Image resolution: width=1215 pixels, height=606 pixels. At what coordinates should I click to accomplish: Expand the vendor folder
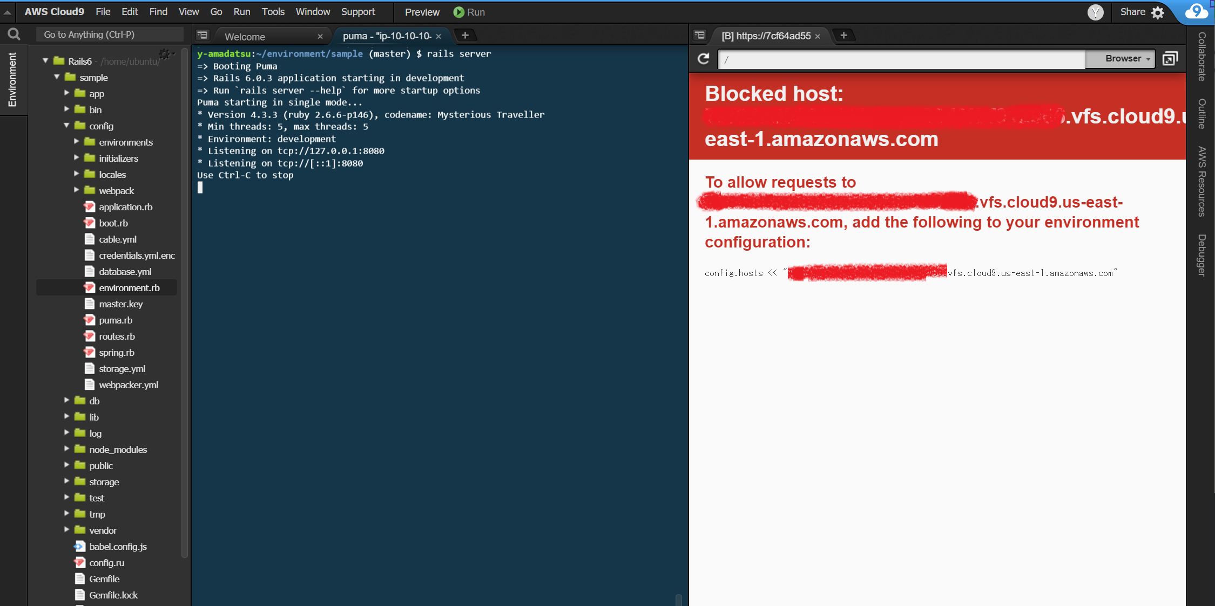[66, 530]
